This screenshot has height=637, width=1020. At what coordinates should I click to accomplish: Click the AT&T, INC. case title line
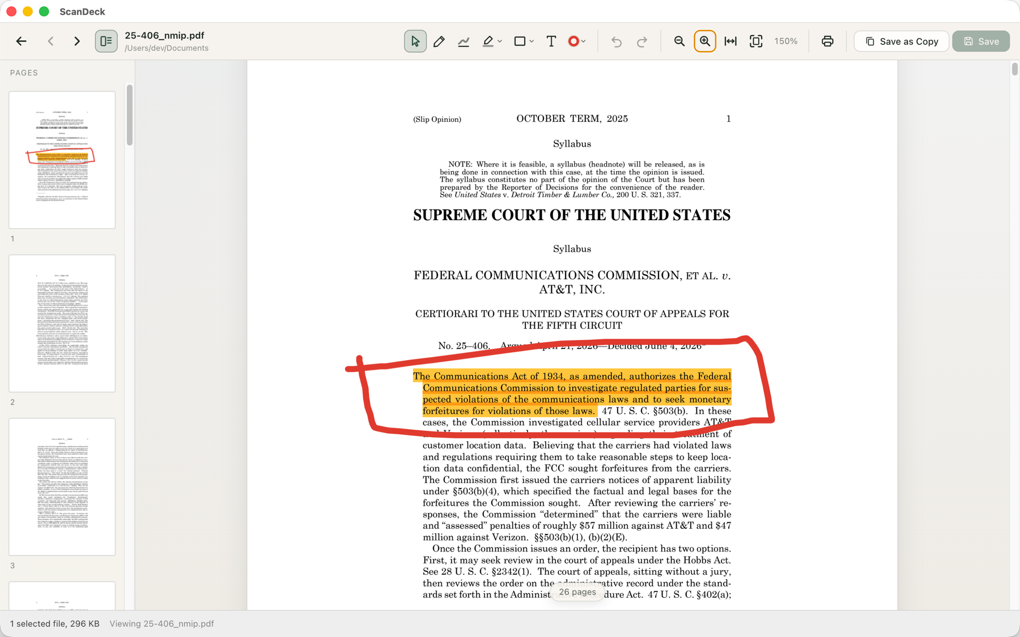(x=572, y=290)
